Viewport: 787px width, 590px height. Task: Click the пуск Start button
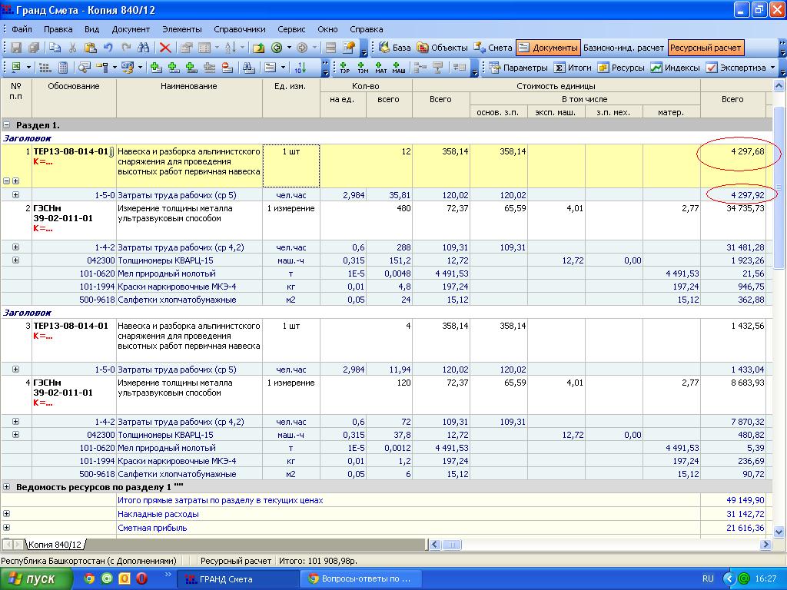coord(32,578)
